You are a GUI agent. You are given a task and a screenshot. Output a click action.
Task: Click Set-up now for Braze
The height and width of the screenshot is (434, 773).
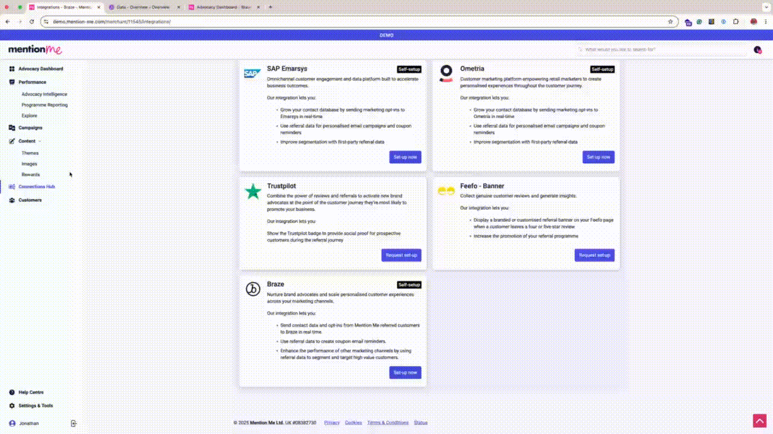(405, 373)
